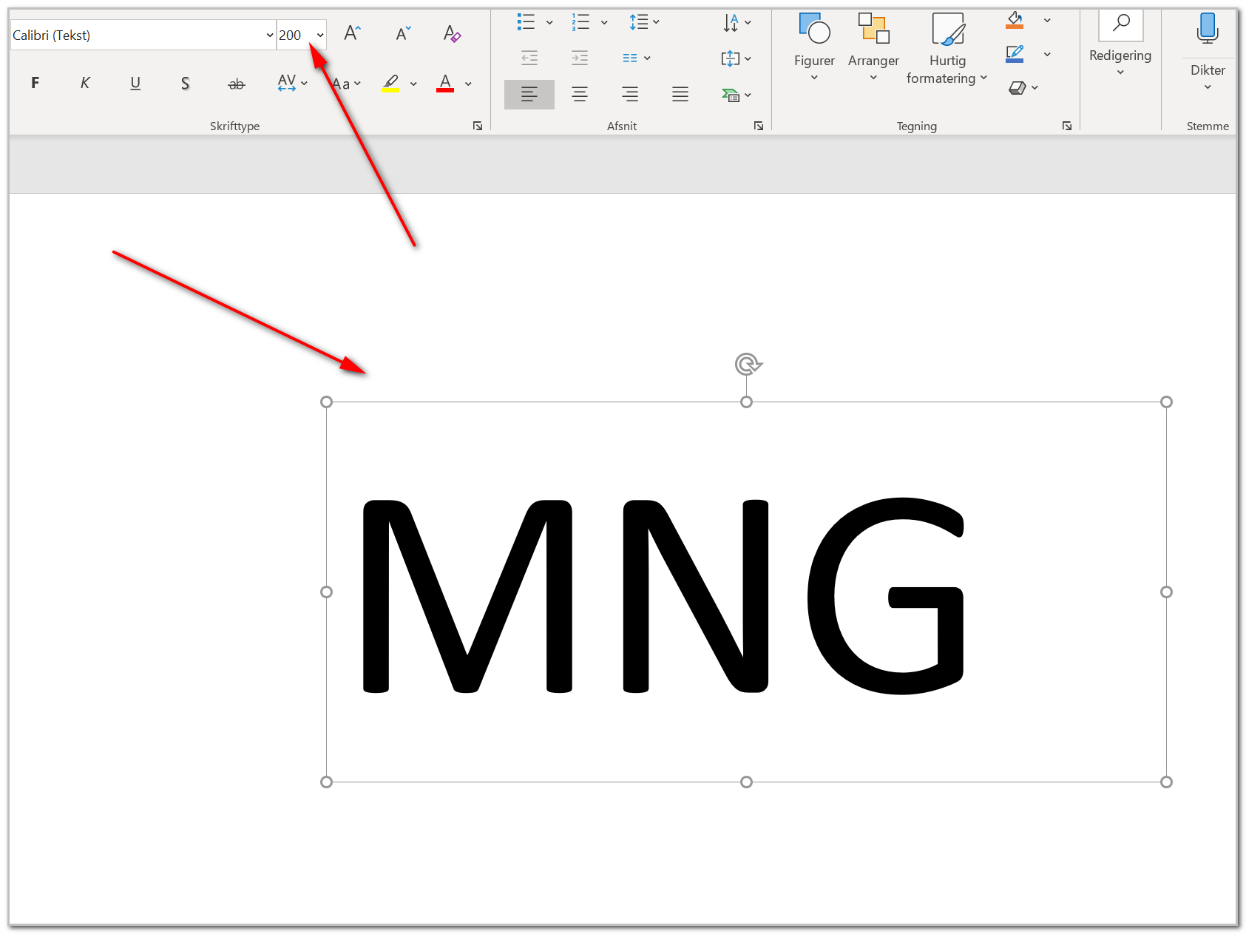The height and width of the screenshot is (934, 1246).
Task: Align text left
Action: click(x=529, y=94)
